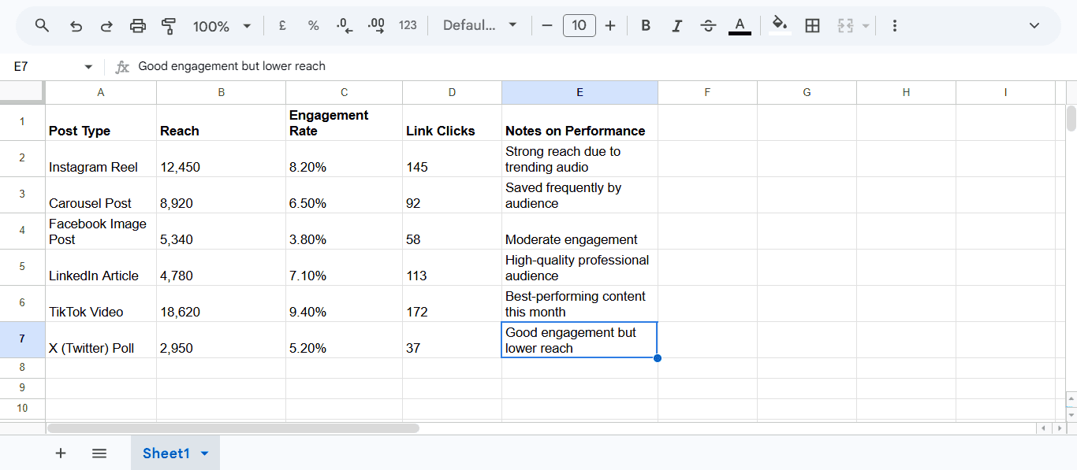1077x470 pixels.
Task: Click the vertical scrollbar thumb
Action: point(1071,118)
